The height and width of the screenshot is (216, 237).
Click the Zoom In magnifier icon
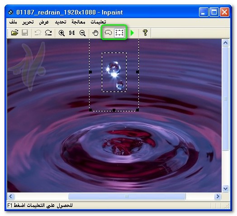[x=62, y=33]
